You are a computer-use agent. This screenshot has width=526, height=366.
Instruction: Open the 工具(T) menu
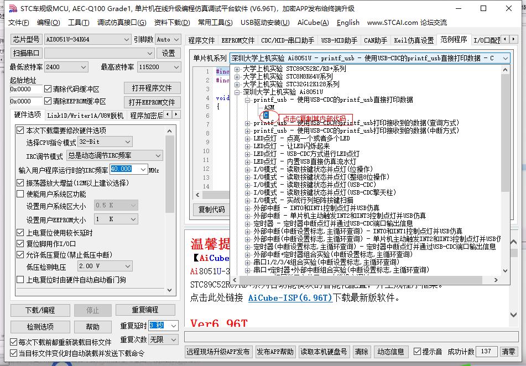(x=78, y=23)
